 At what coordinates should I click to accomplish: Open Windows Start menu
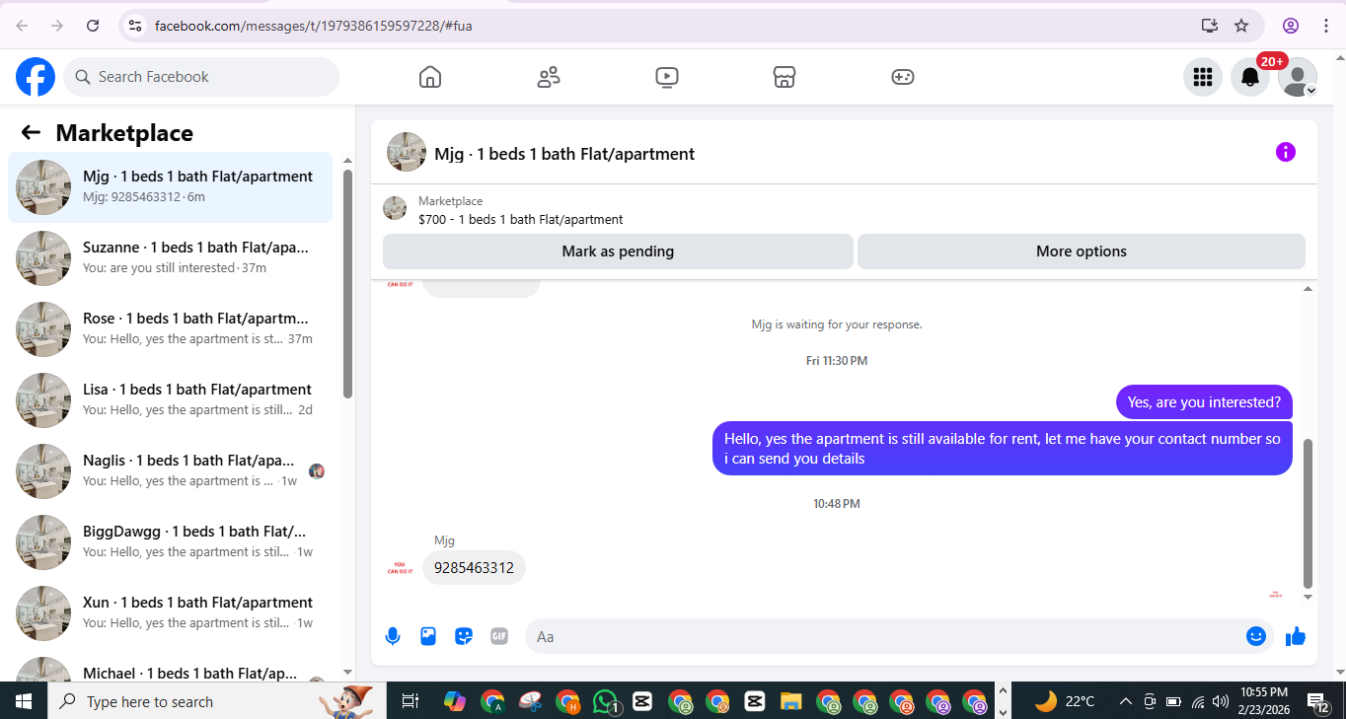24,701
